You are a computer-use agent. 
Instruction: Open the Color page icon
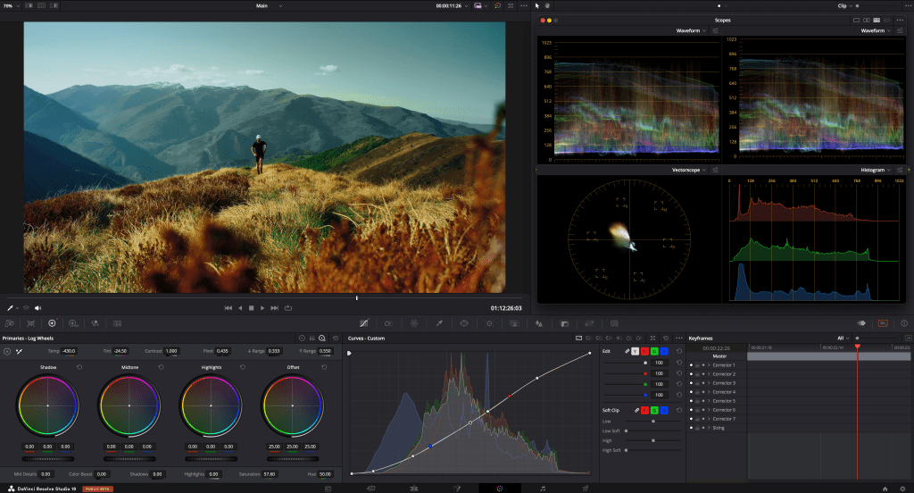(x=500, y=488)
